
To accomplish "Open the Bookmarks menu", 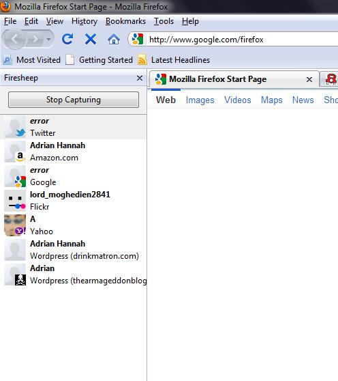I will point(125,21).
